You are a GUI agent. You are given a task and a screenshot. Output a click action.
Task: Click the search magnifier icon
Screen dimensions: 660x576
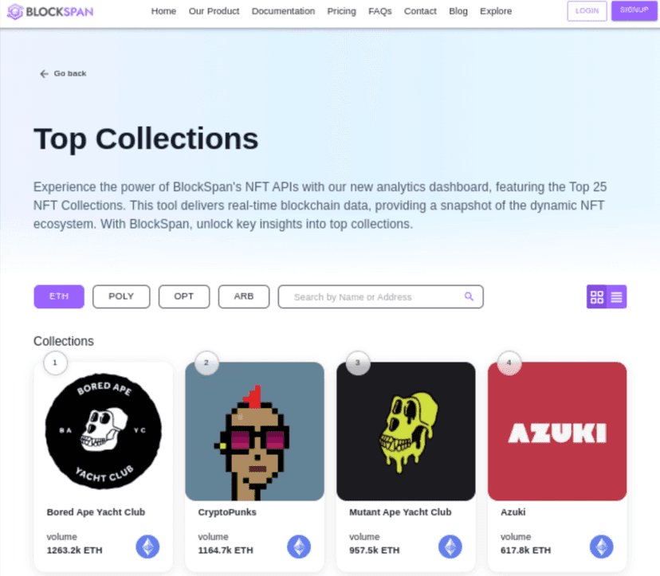point(469,296)
